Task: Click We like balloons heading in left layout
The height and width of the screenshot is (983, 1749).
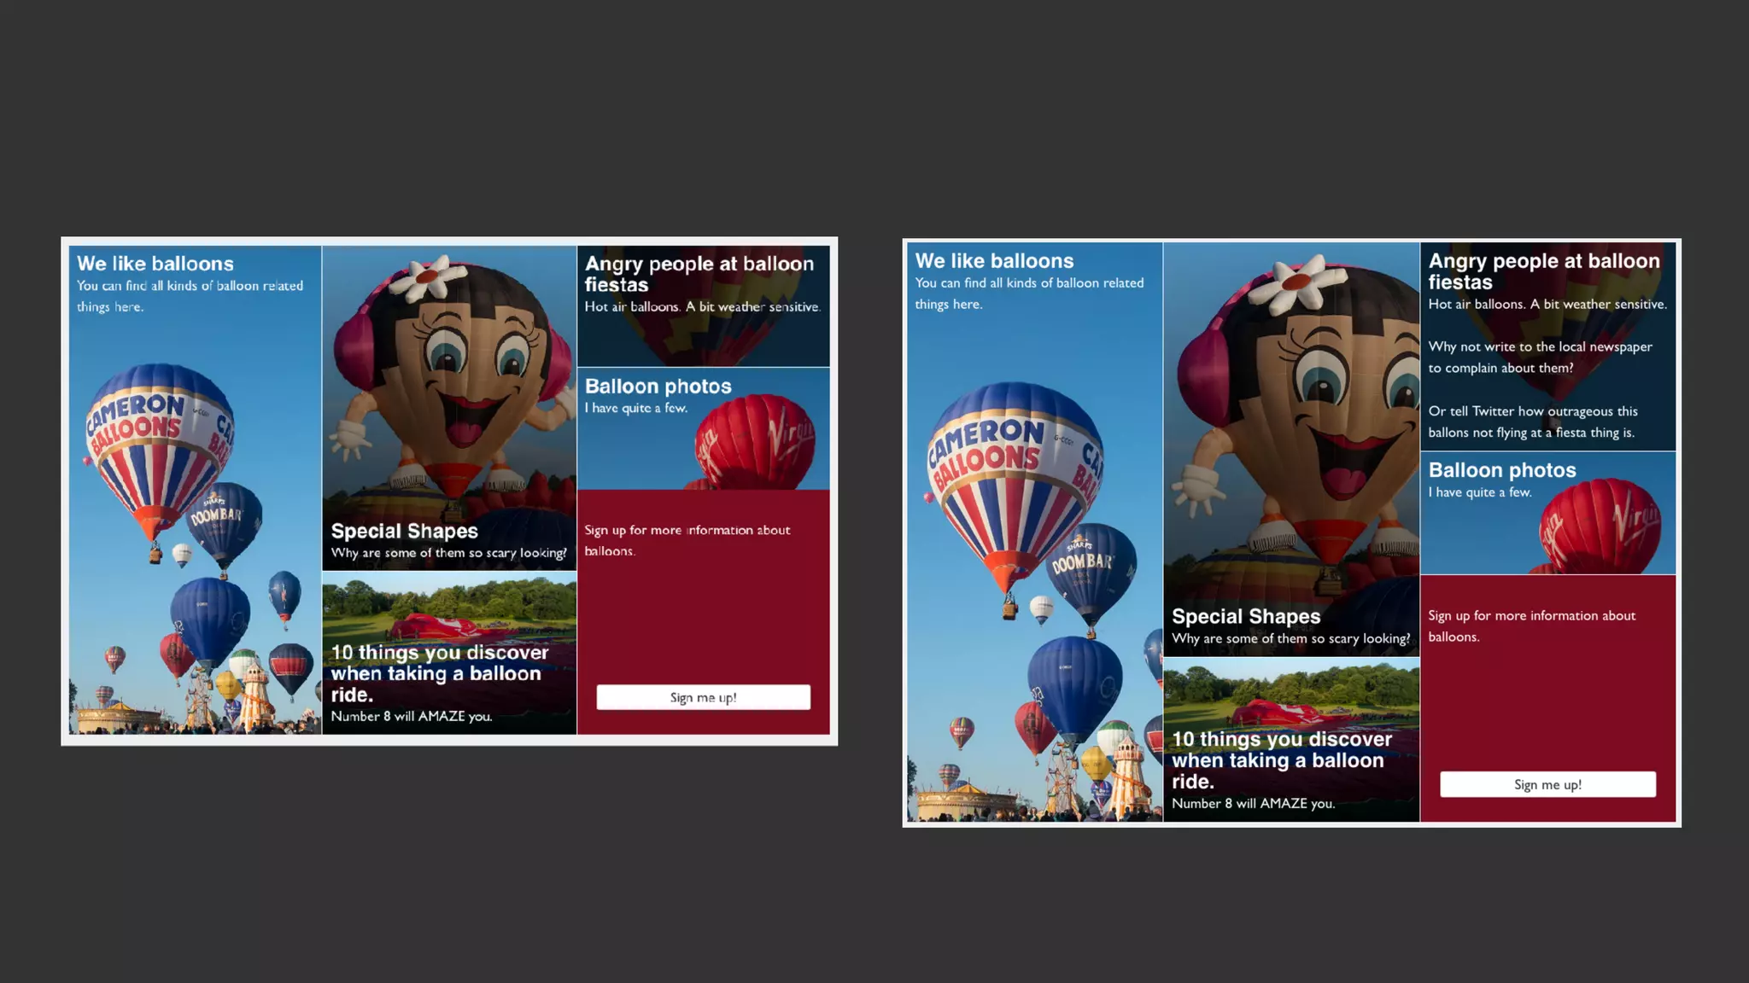Action: [155, 264]
